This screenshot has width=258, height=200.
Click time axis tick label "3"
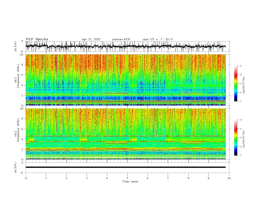pos(87,178)
